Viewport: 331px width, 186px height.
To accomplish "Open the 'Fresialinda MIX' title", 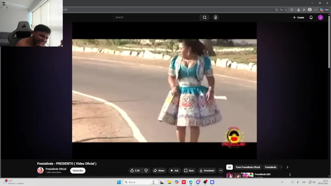I will point(262,174).
